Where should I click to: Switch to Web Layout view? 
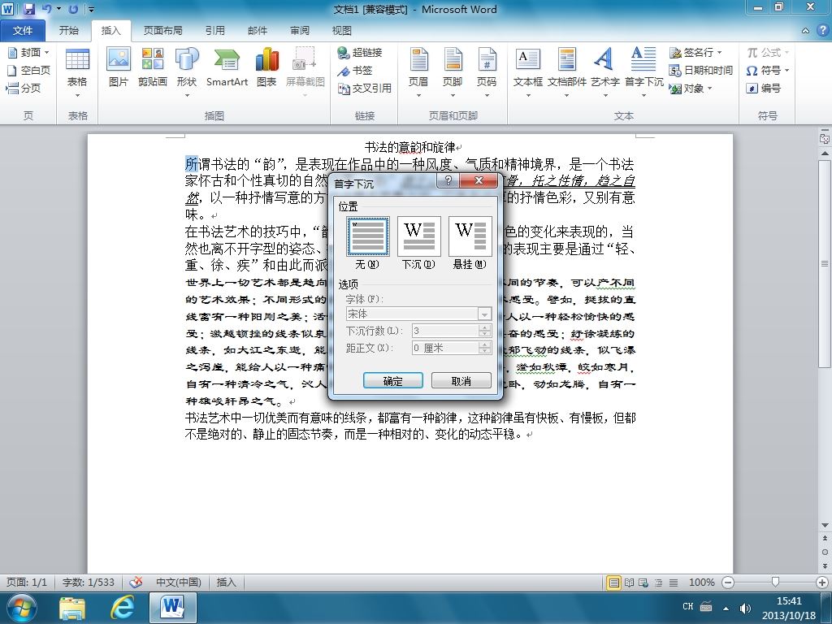pyautogui.click(x=643, y=583)
